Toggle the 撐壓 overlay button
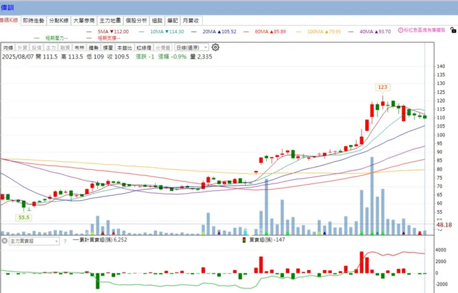The image size is (458, 293). [108, 48]
